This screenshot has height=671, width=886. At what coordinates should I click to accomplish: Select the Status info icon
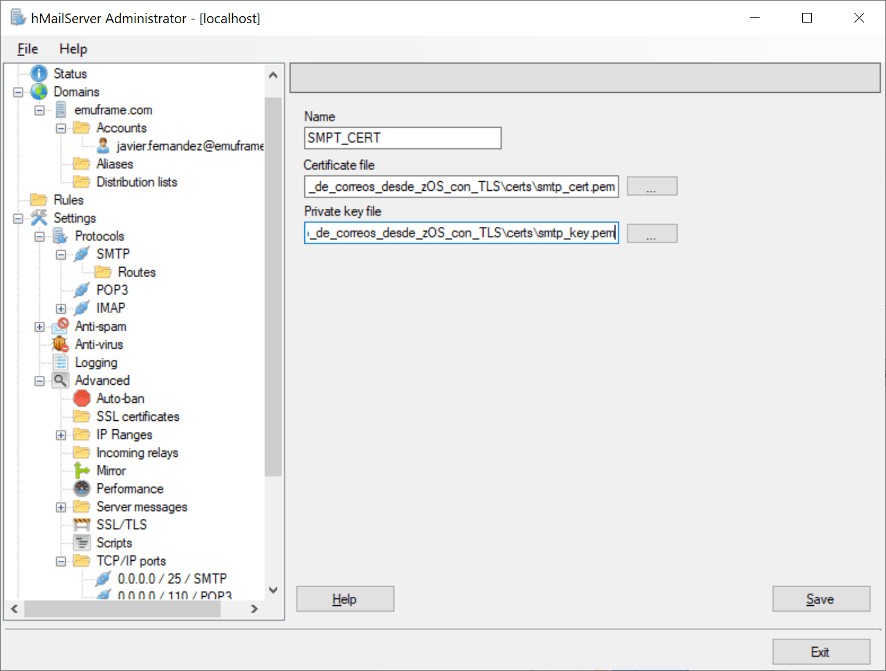tap(39, 73)
